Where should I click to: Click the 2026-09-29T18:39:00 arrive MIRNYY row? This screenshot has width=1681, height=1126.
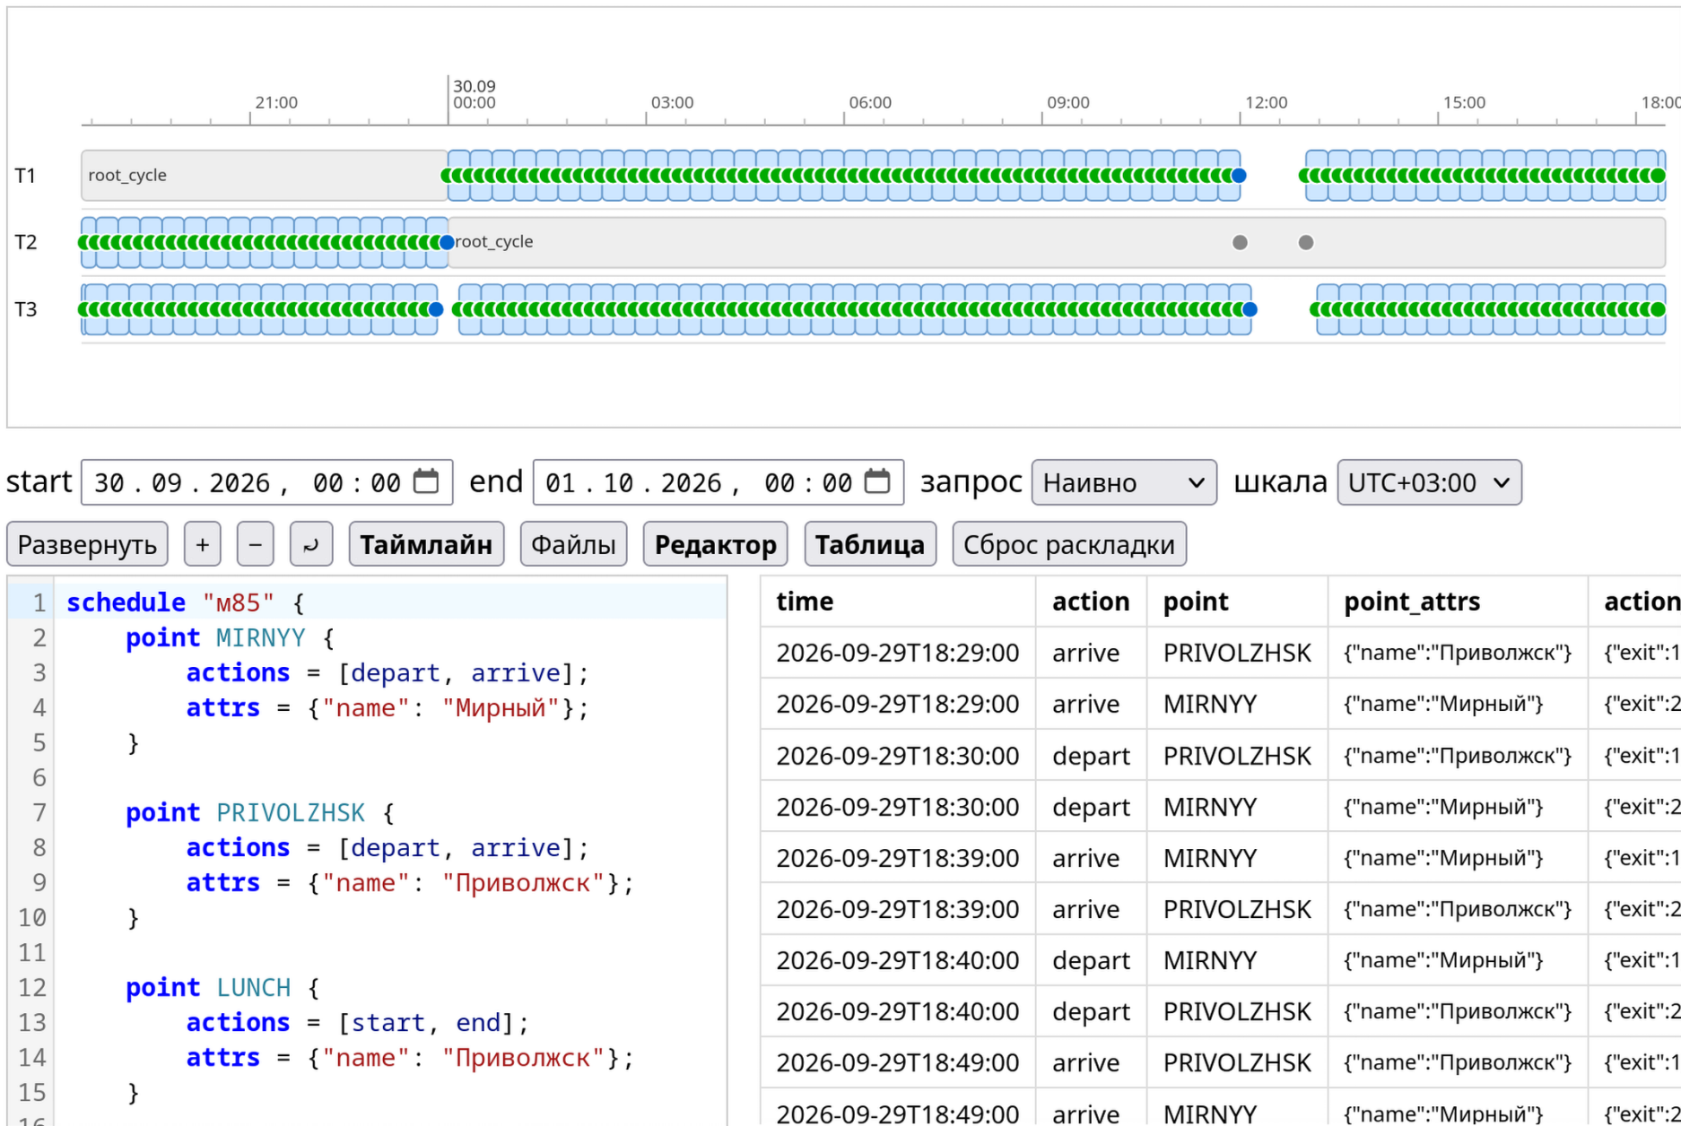1220,858
